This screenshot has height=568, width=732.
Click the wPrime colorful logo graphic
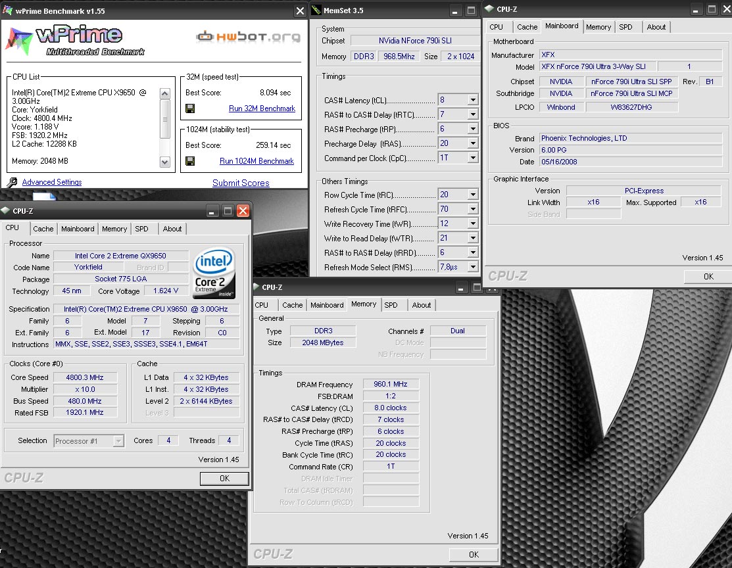coord(18,41)
